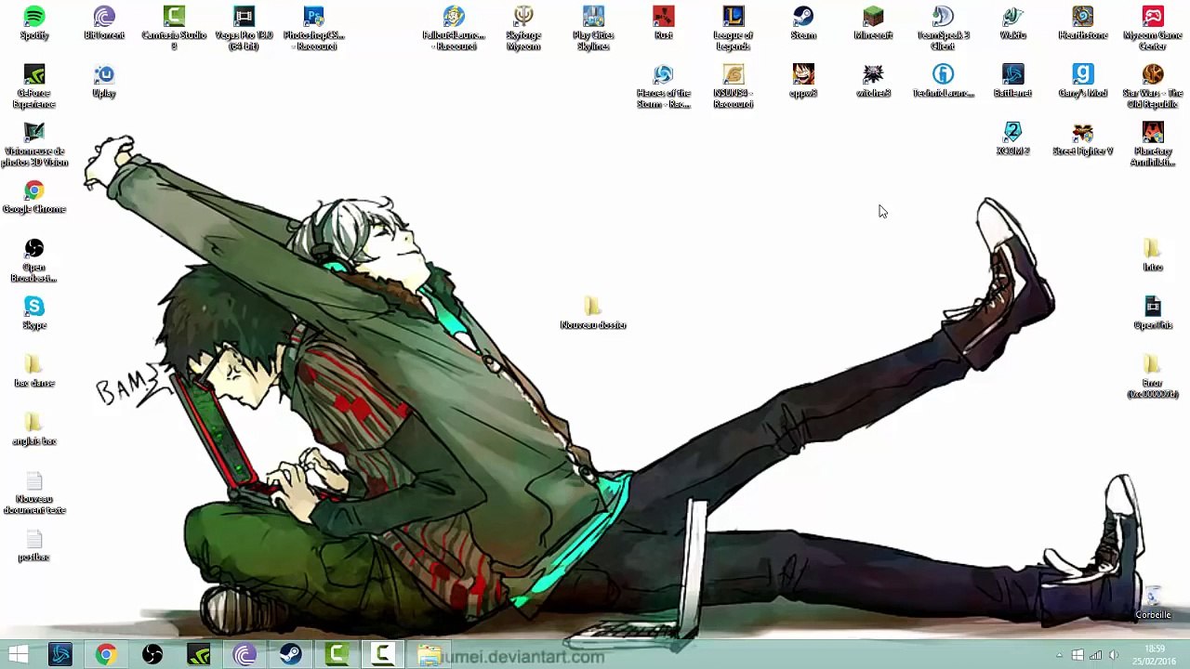Screen dimensions: 1190x669
Task: Select the 'anglais bac' folder
Action: click(34, 429)
